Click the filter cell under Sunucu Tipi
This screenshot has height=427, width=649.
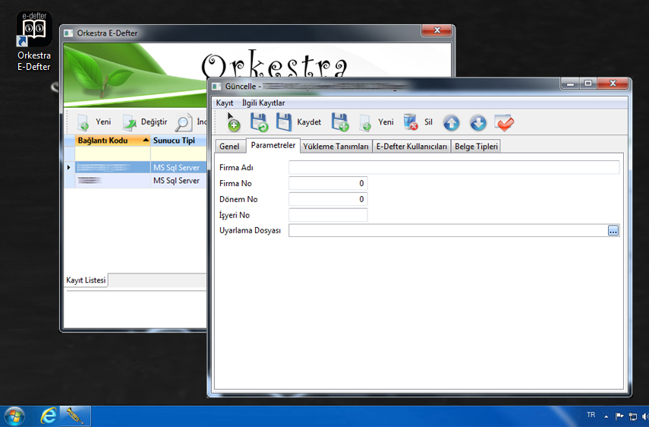pos(179,153)
